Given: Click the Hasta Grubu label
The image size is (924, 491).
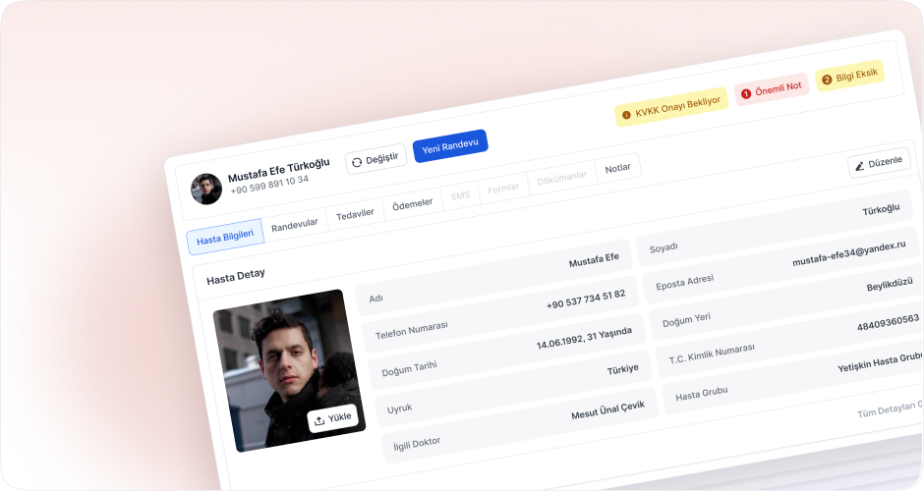Looking at the screenshot, I should 701,394.
